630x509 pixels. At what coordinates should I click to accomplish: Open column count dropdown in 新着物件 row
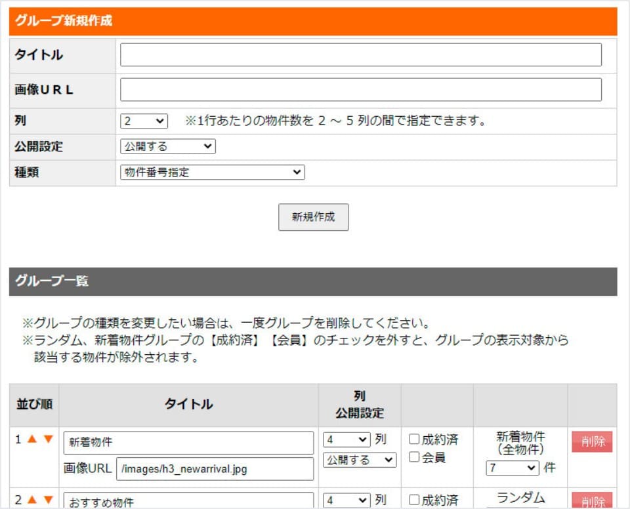click(346, 440)
